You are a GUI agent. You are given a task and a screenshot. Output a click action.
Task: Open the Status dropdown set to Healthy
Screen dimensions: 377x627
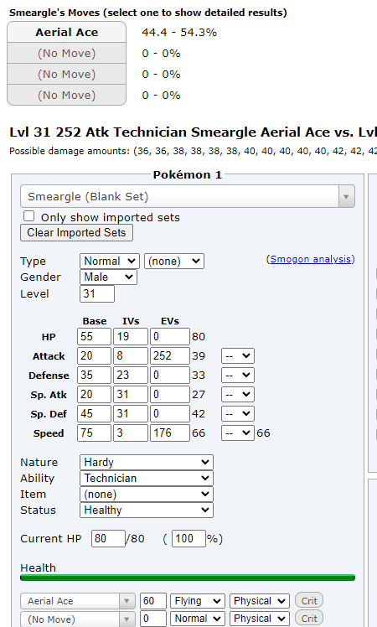[x=147, y=510]
